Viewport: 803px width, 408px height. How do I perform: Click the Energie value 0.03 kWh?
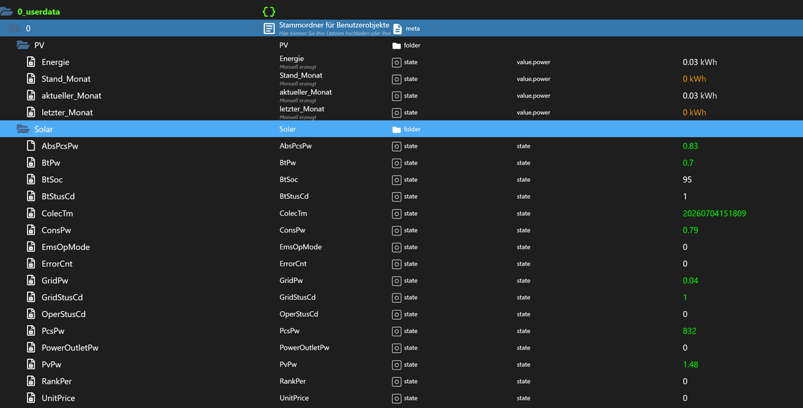(700, 62)
